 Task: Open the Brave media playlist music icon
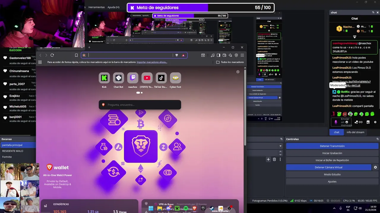[213, 55]
